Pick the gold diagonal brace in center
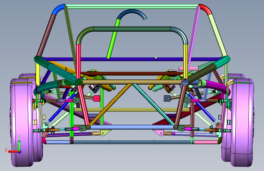 110,104
